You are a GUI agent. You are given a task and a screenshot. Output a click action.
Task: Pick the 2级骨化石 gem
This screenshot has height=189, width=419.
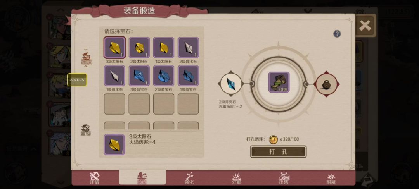coord(188,48)
